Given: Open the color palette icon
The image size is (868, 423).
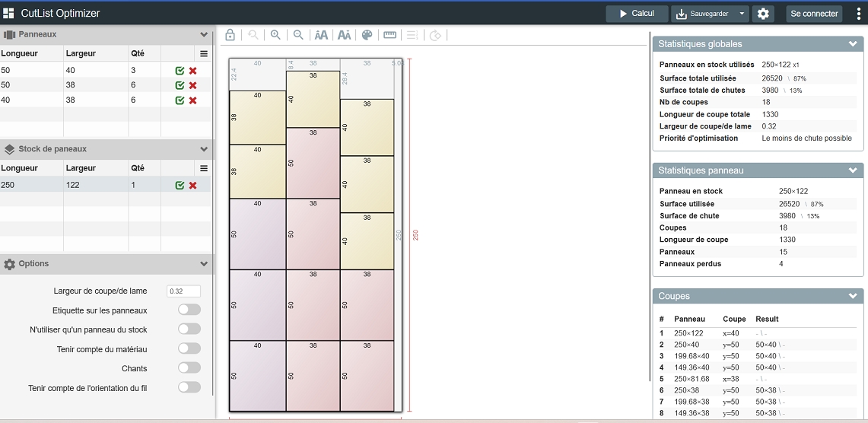Looking at the screenshot, I should tap(367, 35).
